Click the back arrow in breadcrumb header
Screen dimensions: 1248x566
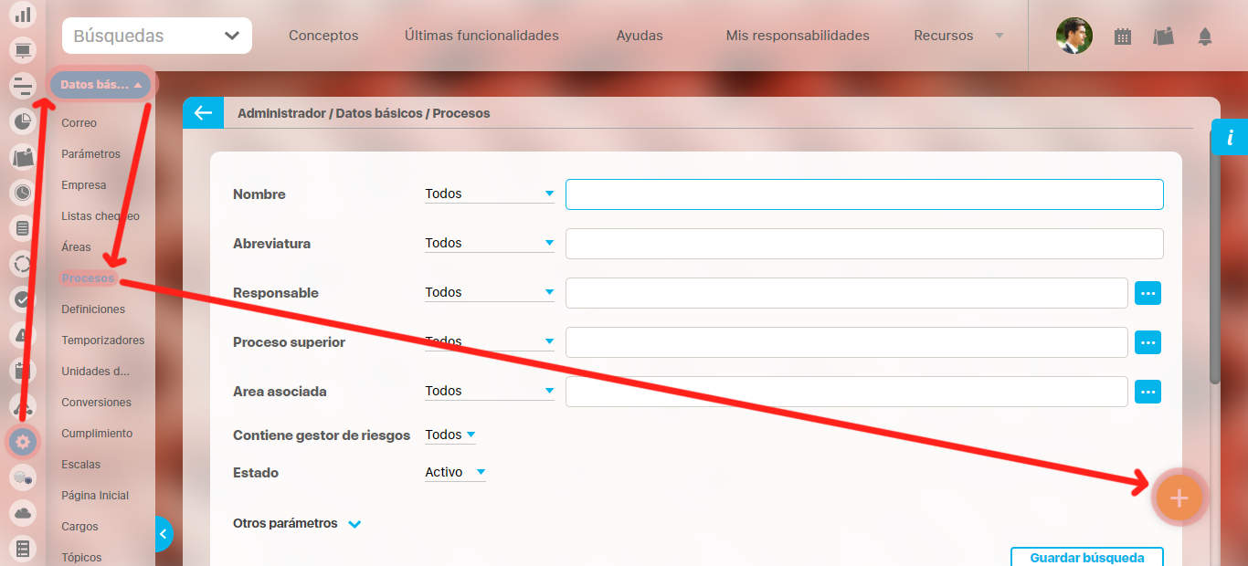pos(203,113)
